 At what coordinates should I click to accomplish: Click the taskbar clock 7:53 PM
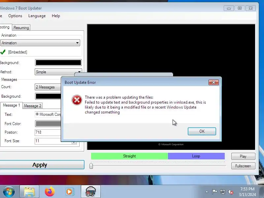[x=247, y=189]
